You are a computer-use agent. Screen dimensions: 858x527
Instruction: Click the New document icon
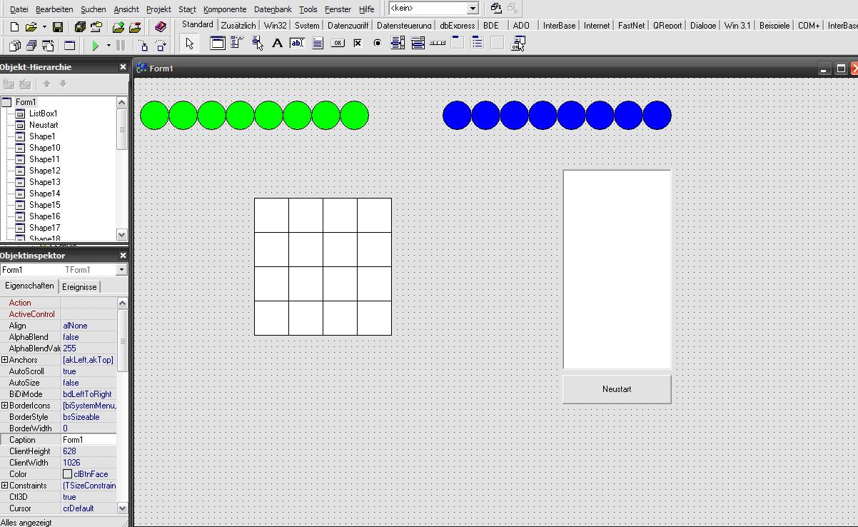click(x=14, y=27)
